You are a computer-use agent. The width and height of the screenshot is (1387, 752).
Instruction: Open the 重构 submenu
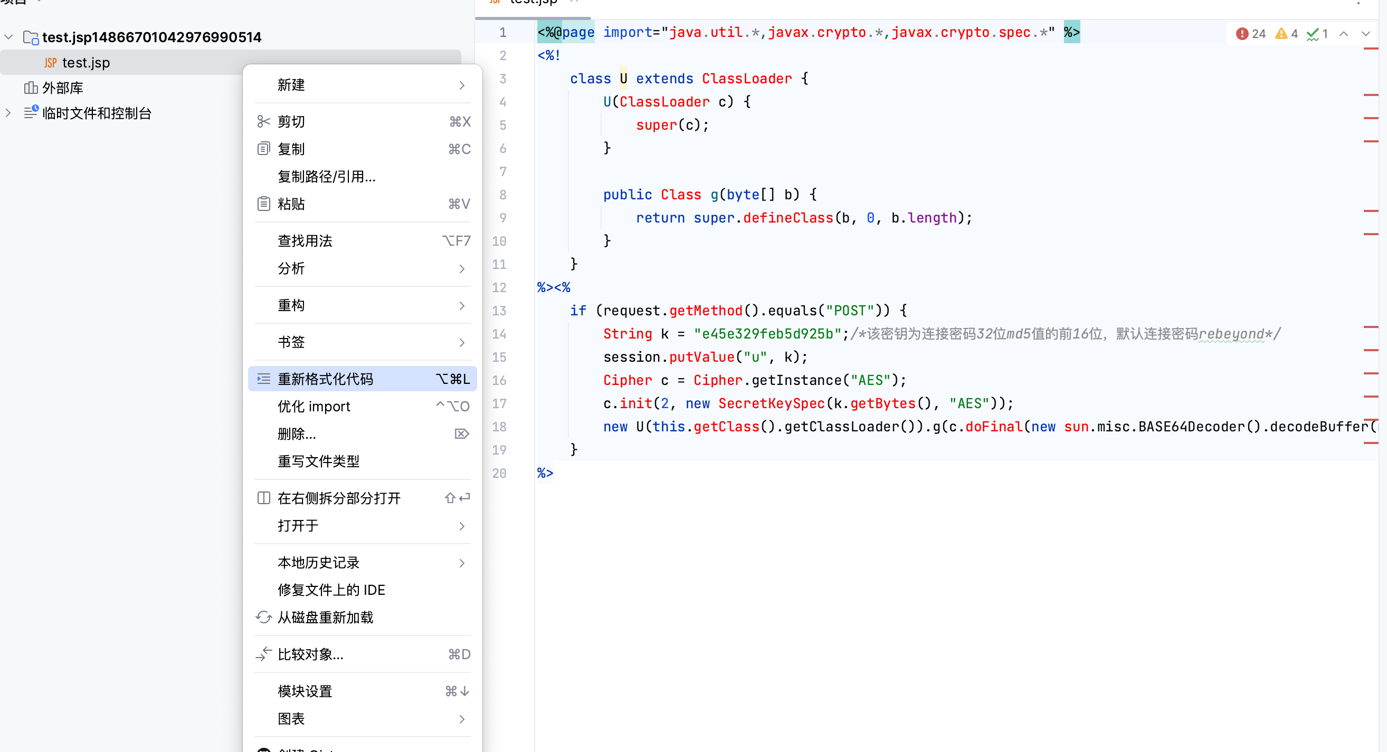(x=362, y=305)
